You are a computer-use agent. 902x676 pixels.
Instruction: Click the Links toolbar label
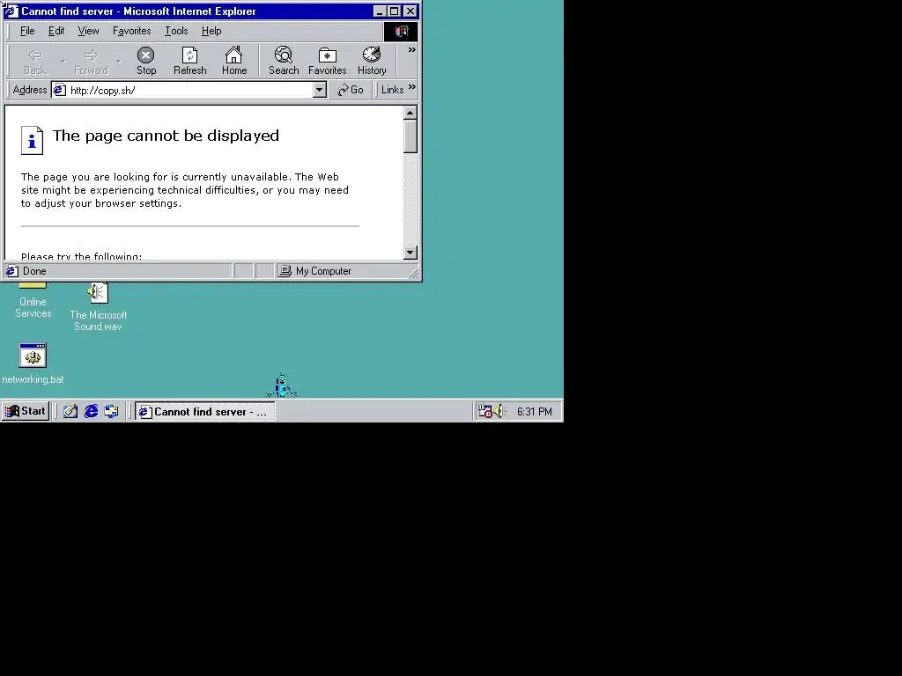[x=392, y=90]
